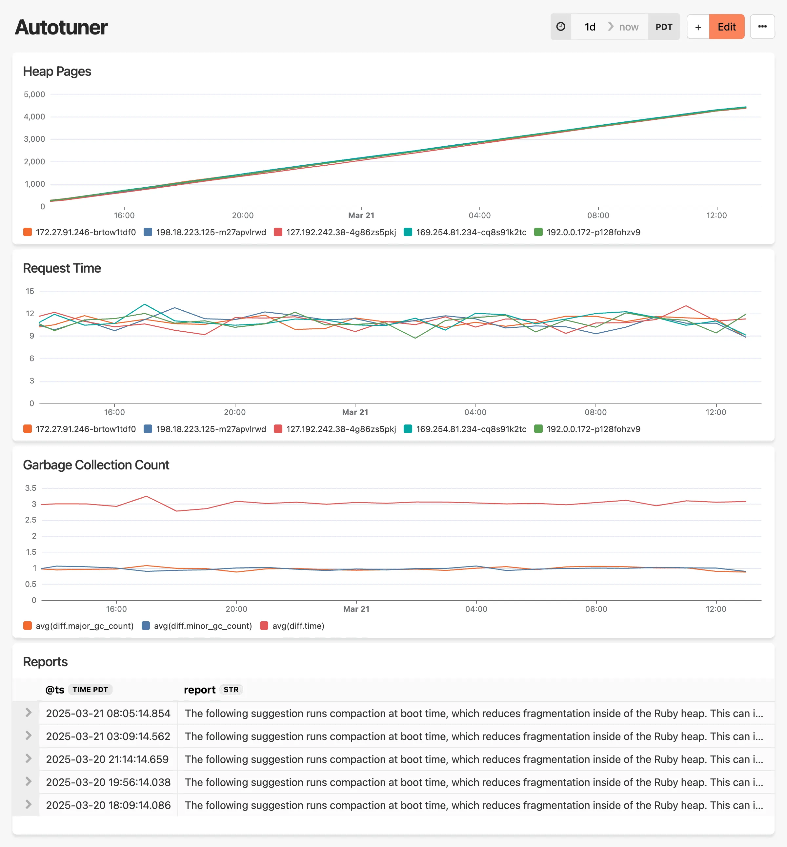Expand the 2025-03-20 21:14:14.659 report row
The height and width of the screenshot is (847, 787).
(29, 759)
